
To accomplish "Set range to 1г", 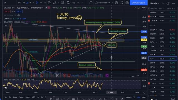I will click(x=38, y=97).
